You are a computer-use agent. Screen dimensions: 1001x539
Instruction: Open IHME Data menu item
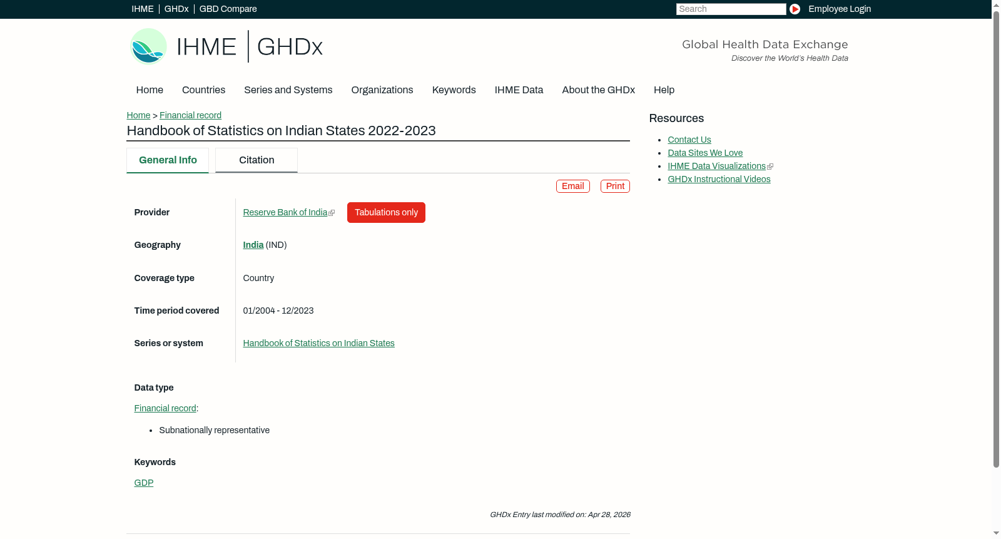point(519,90)
